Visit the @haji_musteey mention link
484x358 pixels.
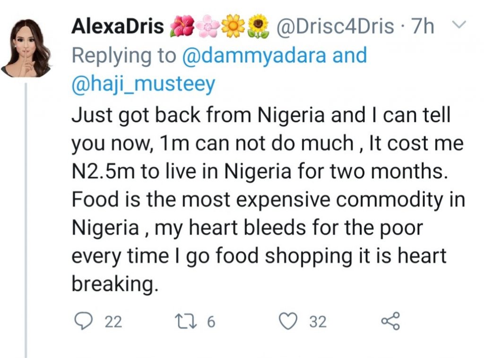(143, 85)
